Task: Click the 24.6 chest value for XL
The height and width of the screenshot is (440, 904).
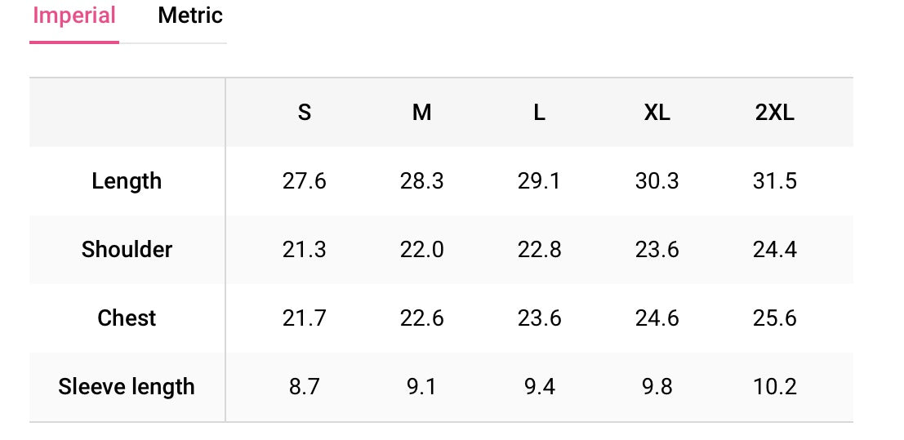Action: click(x=657, y=318)
